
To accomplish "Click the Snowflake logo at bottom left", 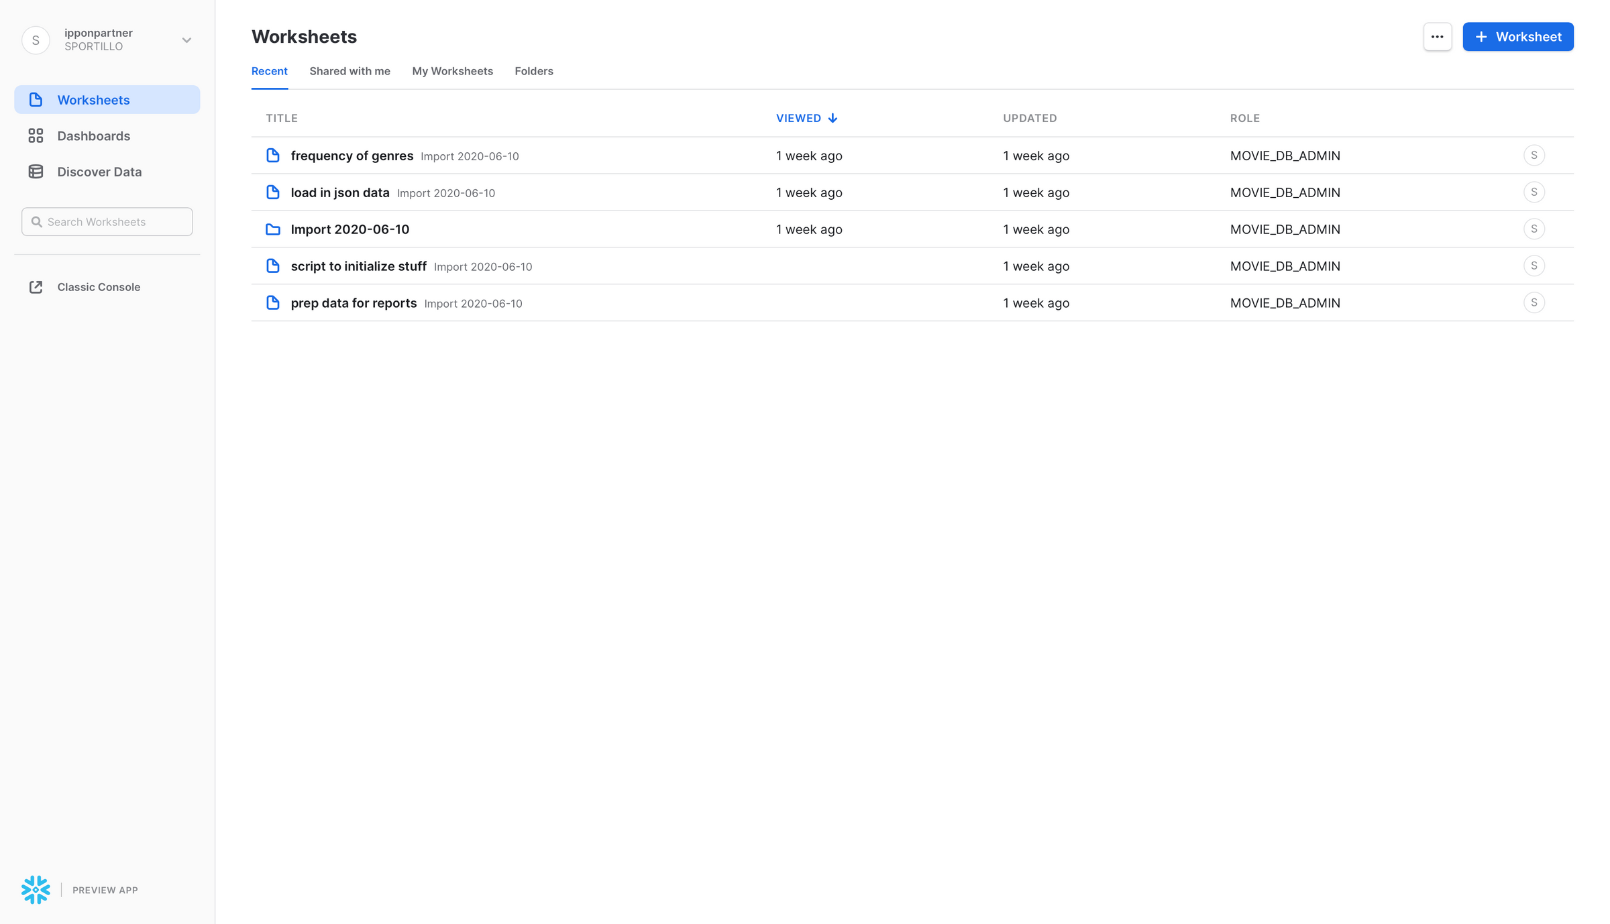I will coord(36,890).
